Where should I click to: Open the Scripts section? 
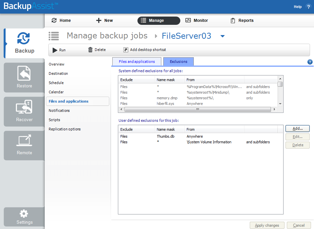[54, 120]
